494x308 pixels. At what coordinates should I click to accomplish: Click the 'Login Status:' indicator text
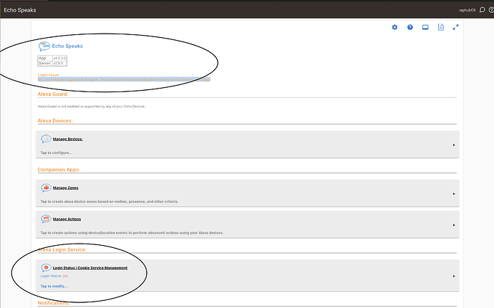tap(54, 276)
